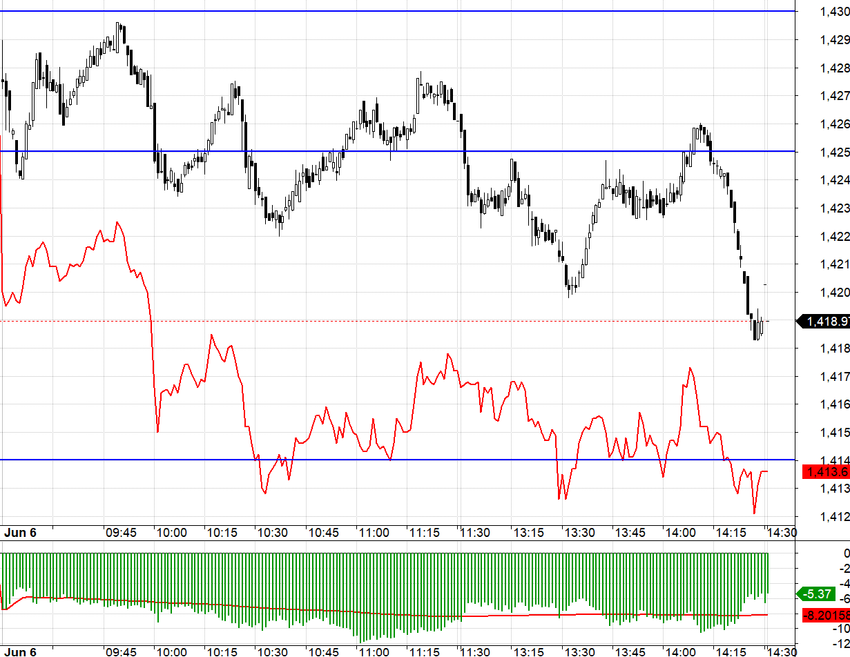The height and width of the screenshot is (657, 850).
Task: Click the red line's lowest dip near 14:20
Action: click(754, 513)
